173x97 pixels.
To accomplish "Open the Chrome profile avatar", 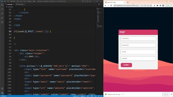I will [x=163, y=5].
